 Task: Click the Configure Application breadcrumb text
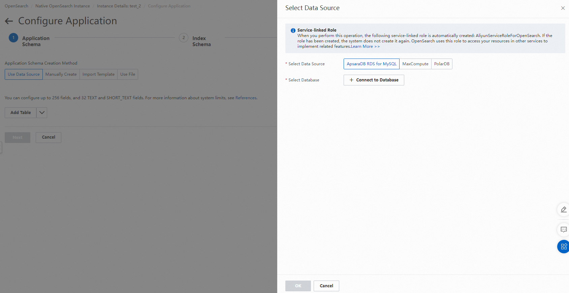click(169, 6)
